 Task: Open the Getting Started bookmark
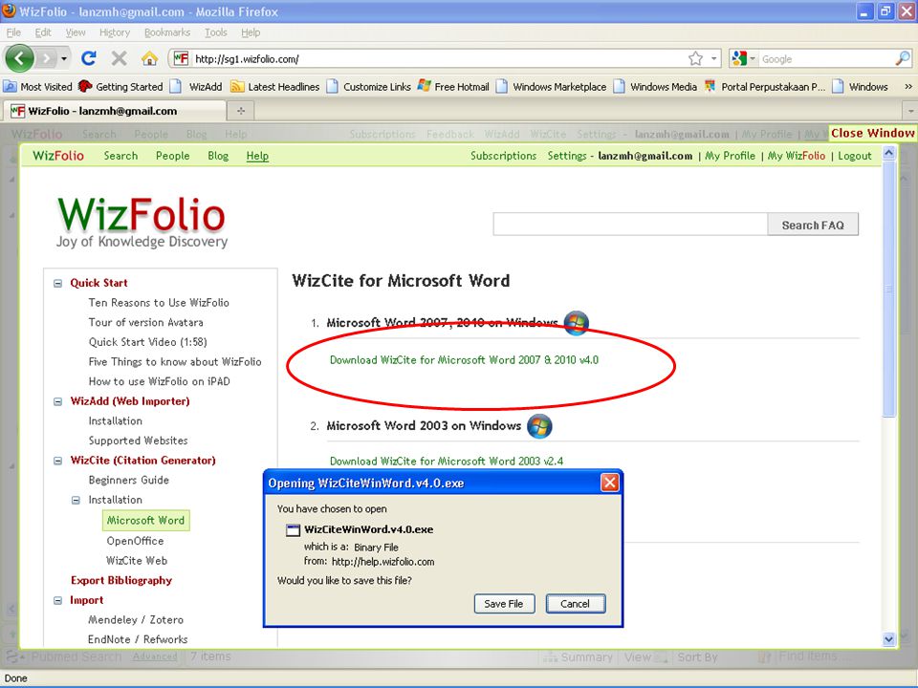pyautogui.click(x=120, y=87)
